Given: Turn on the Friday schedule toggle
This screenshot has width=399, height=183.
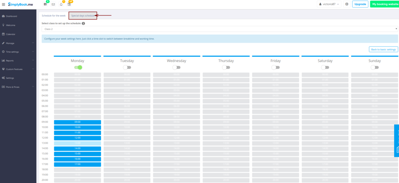Looking at the screenshot, I should [275, 68].
